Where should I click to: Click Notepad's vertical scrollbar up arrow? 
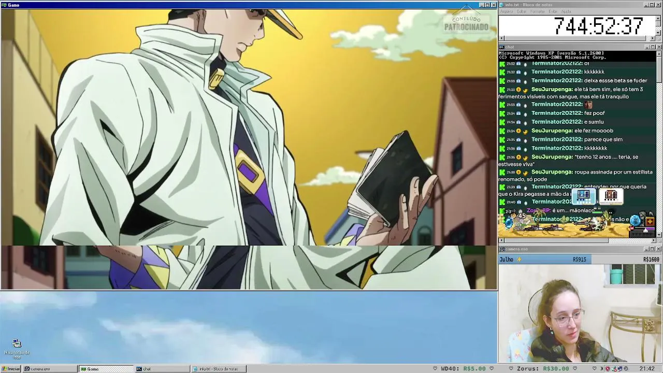click(658, 18)
